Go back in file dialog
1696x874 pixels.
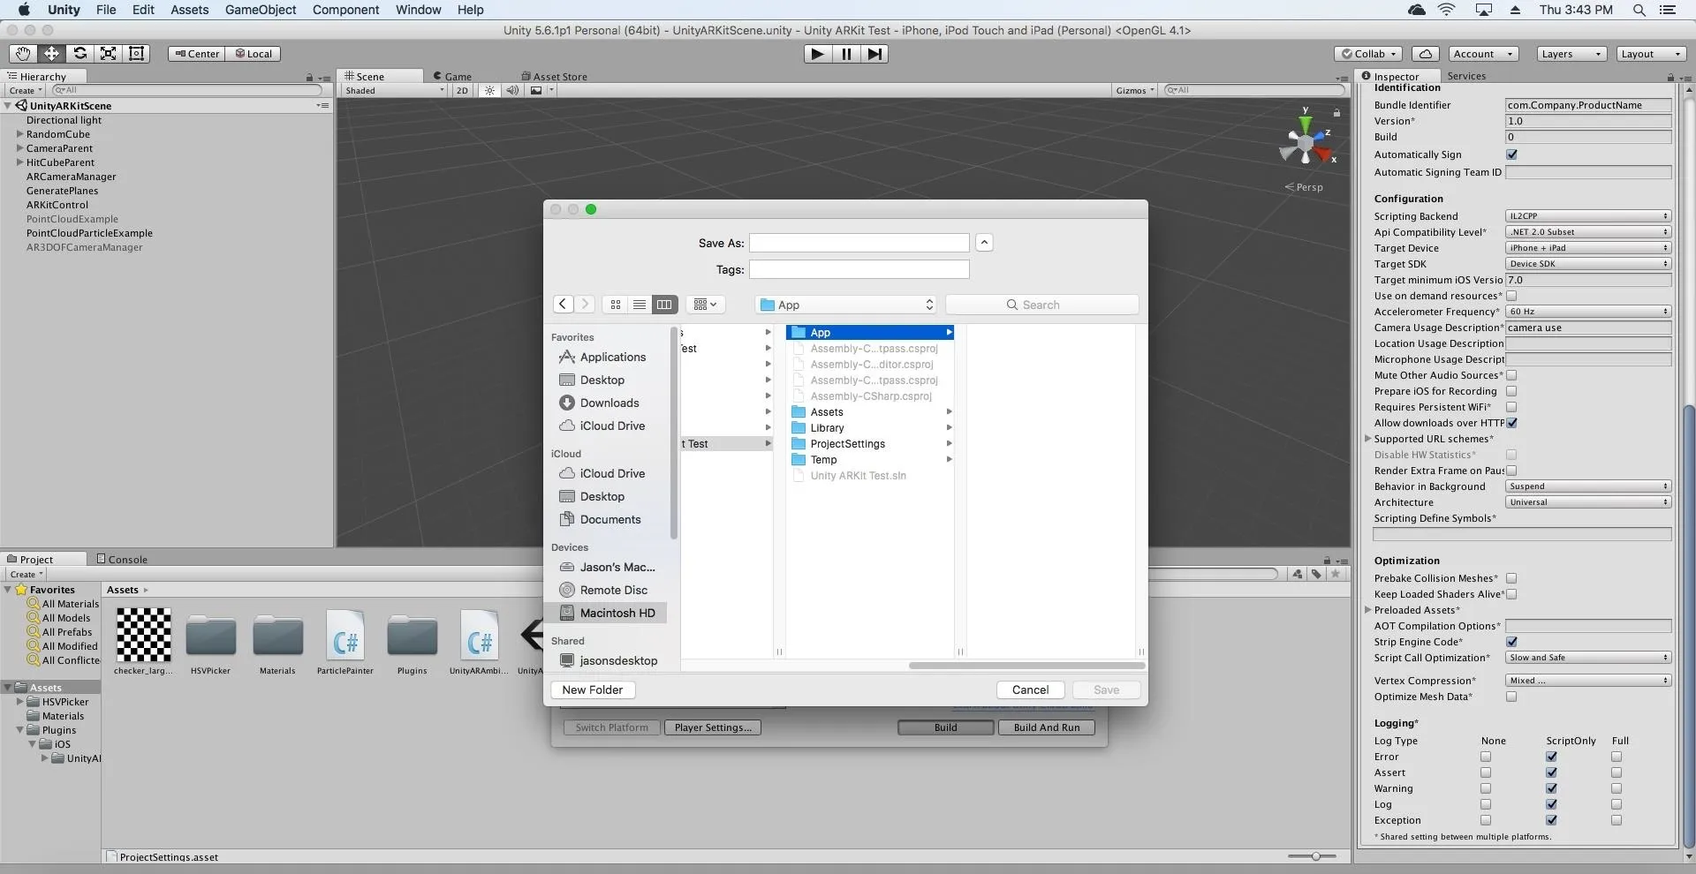click(x=563, y=305)
